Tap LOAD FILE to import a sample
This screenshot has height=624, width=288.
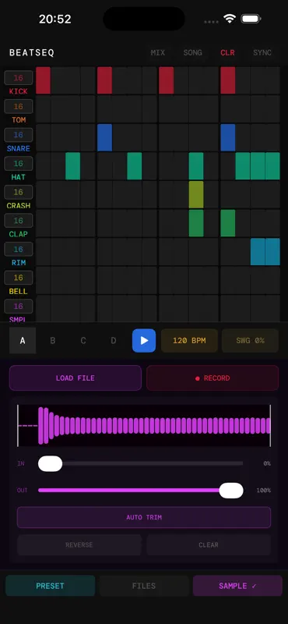pos(76,378)
